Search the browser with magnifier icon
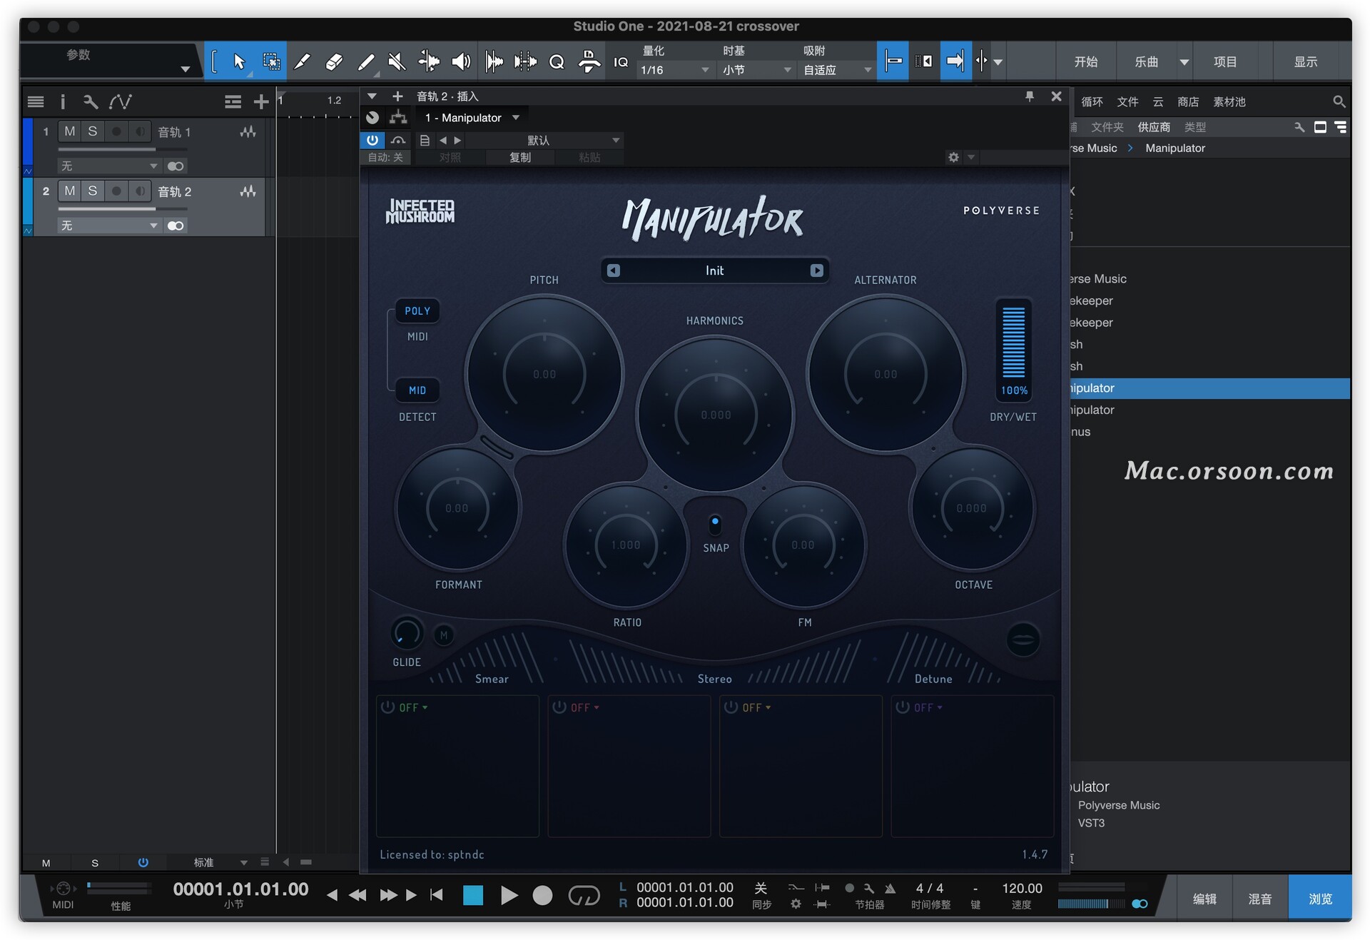1370x940 pixels. pyautogui.click(x=1339, y=102)
